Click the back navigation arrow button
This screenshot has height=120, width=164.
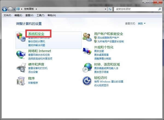pyautogui.click(x=5, y=9)
